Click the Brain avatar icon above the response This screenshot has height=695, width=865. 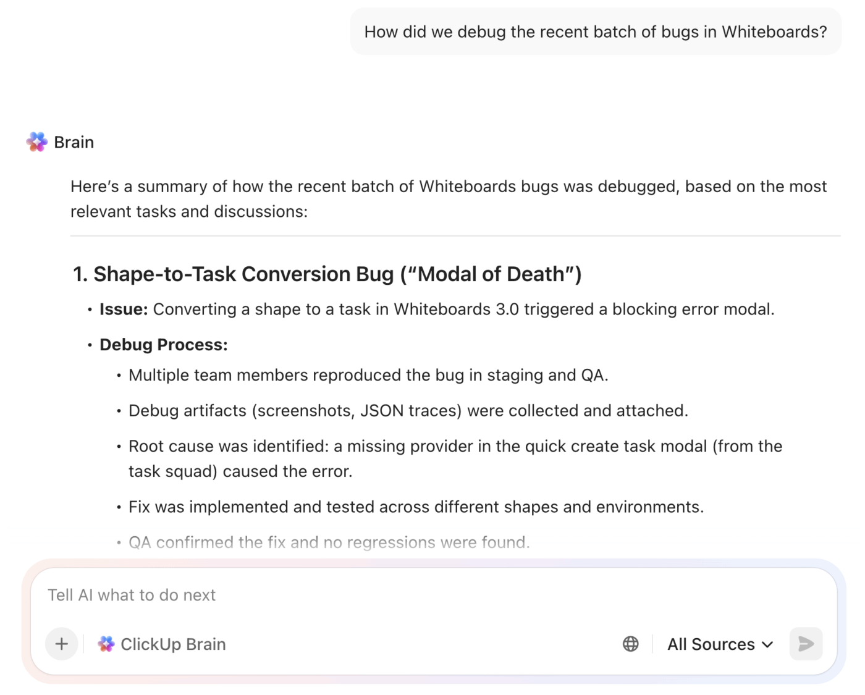point(36,141)
